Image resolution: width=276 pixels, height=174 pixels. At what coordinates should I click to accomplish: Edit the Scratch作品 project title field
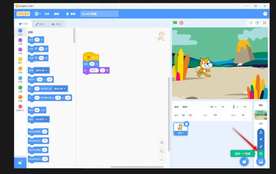click(99, 14)
